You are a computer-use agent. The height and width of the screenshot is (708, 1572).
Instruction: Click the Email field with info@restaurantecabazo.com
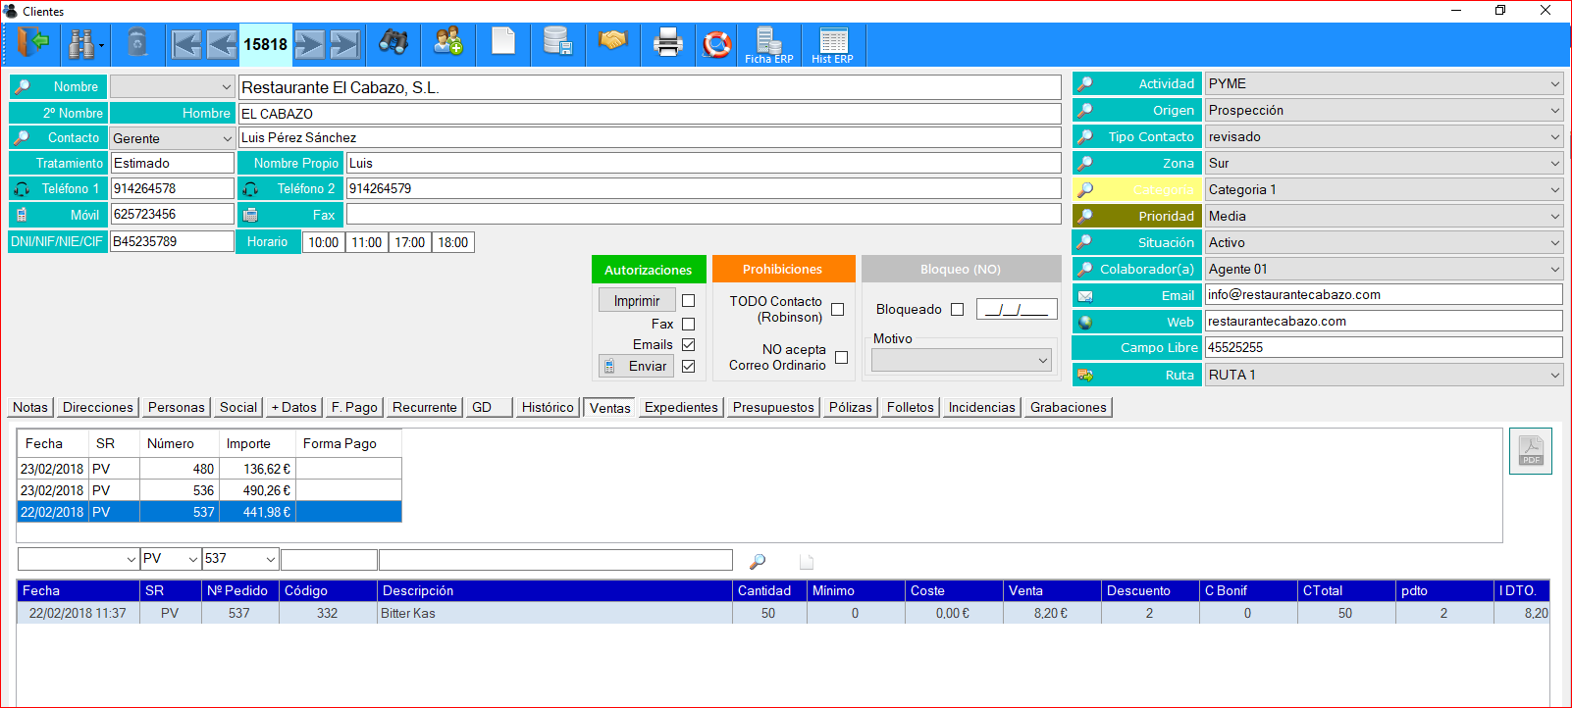[x=1384, y=294]
